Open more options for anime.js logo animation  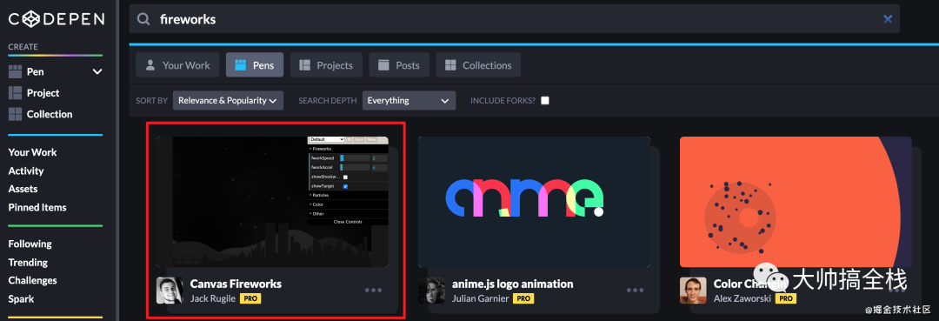tap(636, 291)
